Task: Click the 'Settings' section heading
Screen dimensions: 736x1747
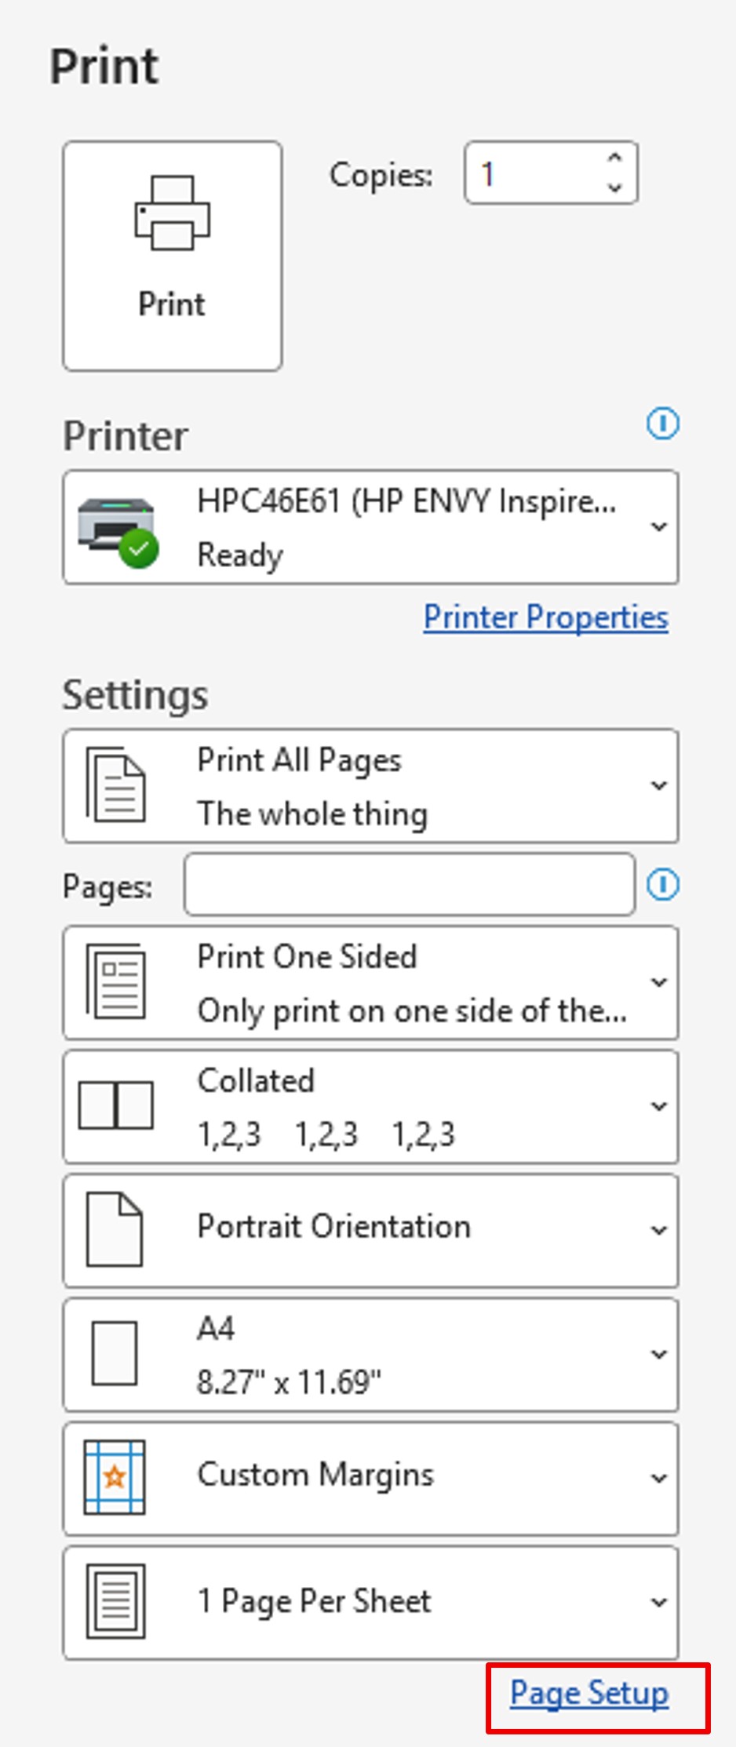Action: 136,695
